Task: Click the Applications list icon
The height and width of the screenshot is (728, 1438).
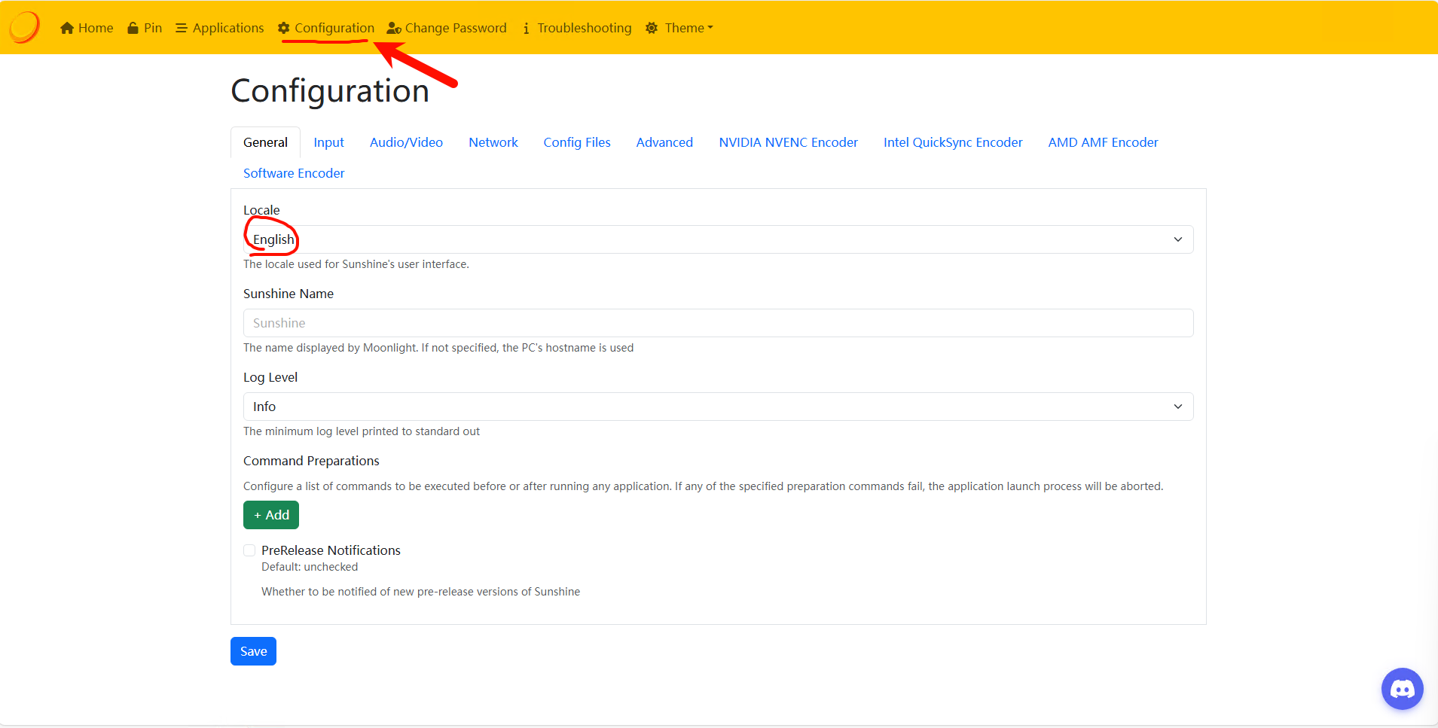Action: [x=182, y=28]
